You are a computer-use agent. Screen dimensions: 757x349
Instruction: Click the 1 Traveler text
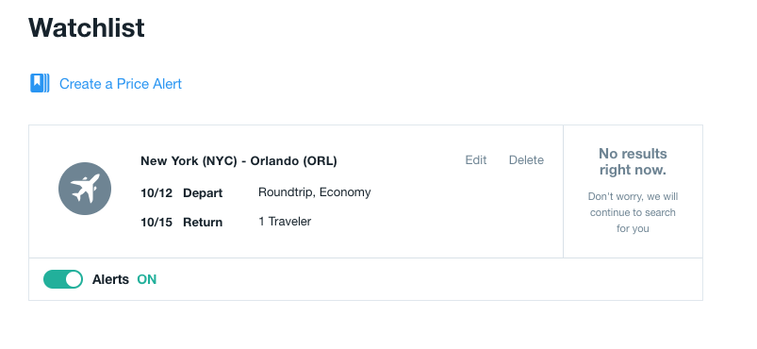(285, 222)
